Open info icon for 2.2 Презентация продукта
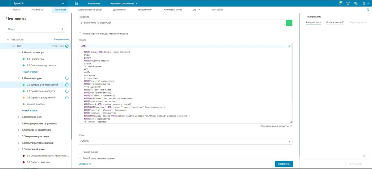The height and width of the screenshot is (169, 372). tap(67, 91)
